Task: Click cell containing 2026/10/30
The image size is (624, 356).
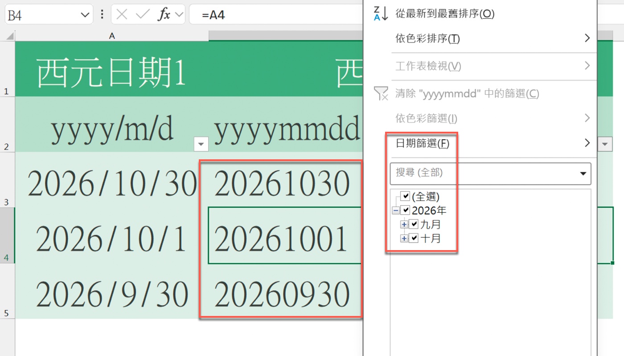Action: [x=112, y=180]
